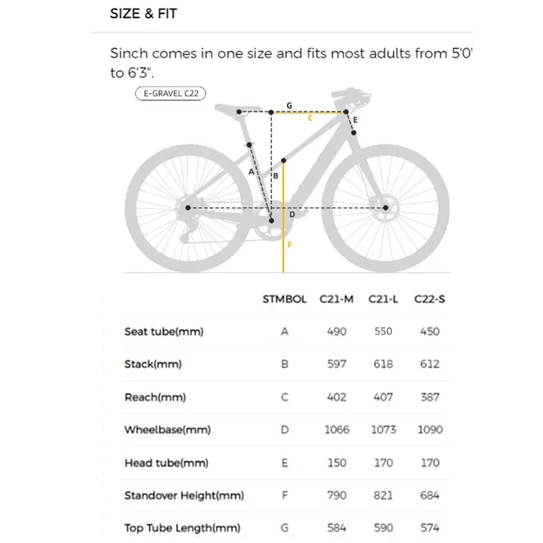The image size is (543, 543).
Task: Click the 1090 wheelbase value for C22-S
Action: [429, 430]
